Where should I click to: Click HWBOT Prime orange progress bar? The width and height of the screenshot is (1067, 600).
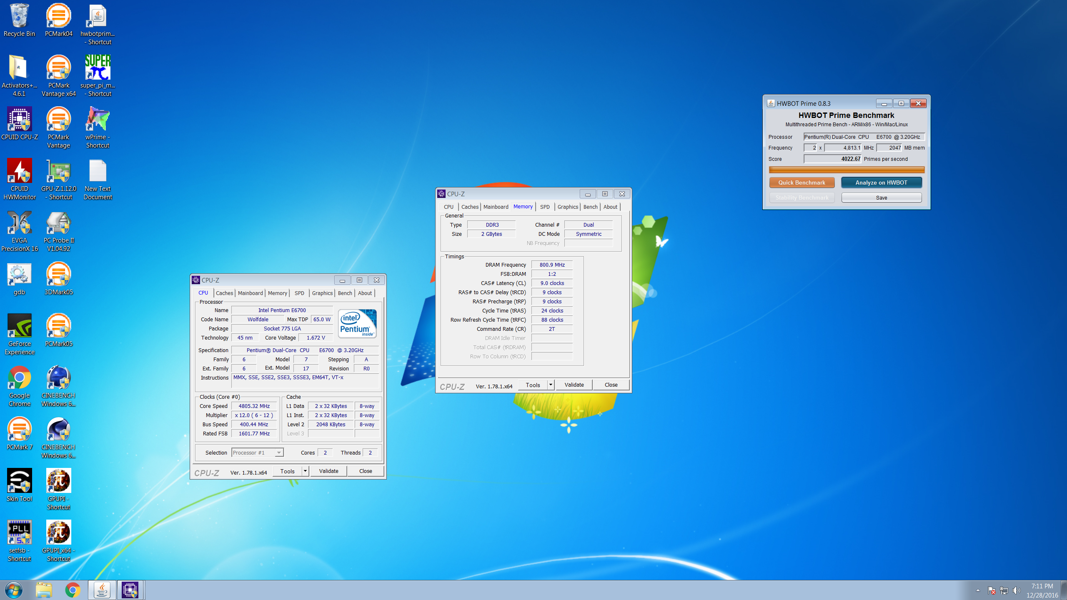pyautogui.click(x=847, y=170)
